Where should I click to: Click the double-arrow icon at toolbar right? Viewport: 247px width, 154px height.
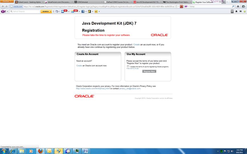[240, 11]
